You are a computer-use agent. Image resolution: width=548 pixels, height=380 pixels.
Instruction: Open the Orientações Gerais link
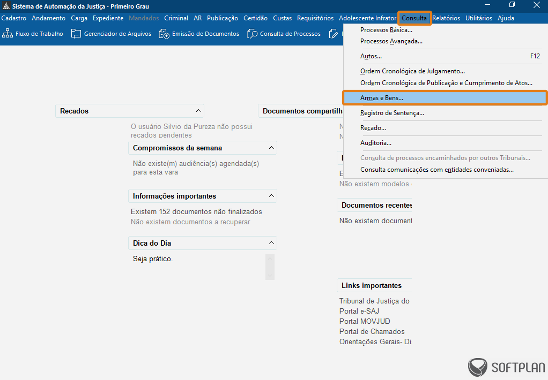(375, 341)
